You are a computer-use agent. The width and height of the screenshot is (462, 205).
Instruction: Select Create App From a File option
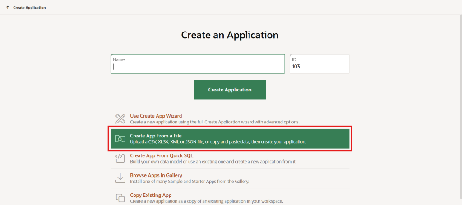(230, 138)
